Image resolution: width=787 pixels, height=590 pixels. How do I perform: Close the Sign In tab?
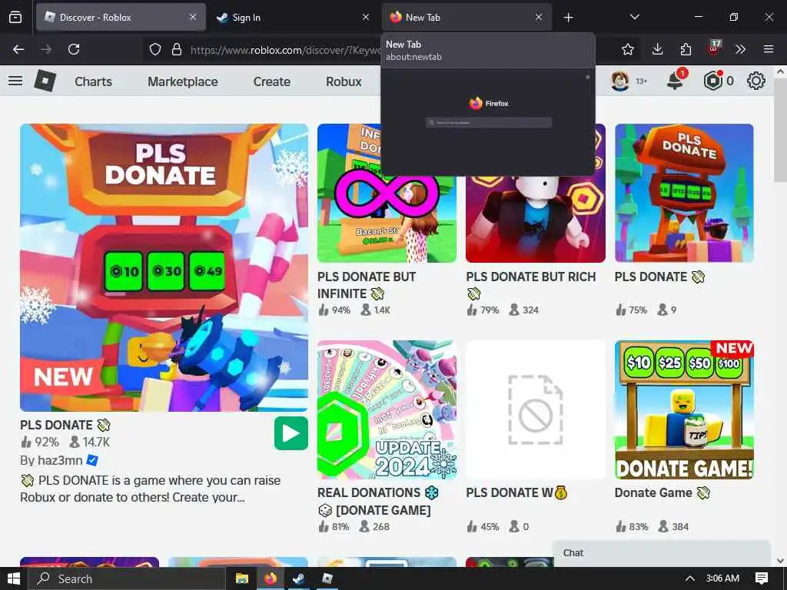[366, 17]
